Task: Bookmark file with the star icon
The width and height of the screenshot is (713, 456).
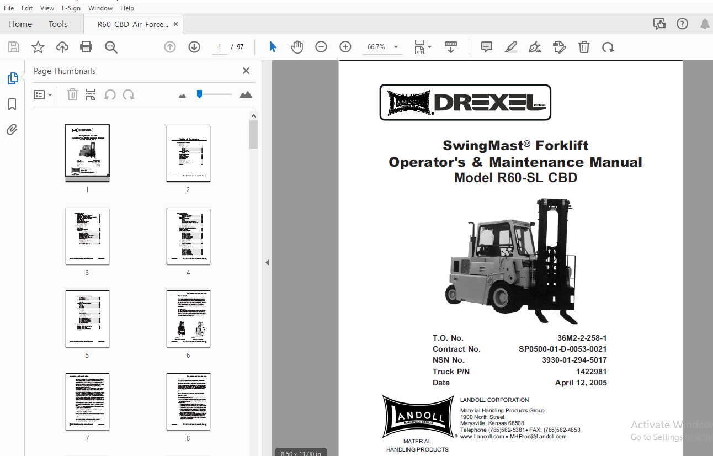Action: pos(38,47)
